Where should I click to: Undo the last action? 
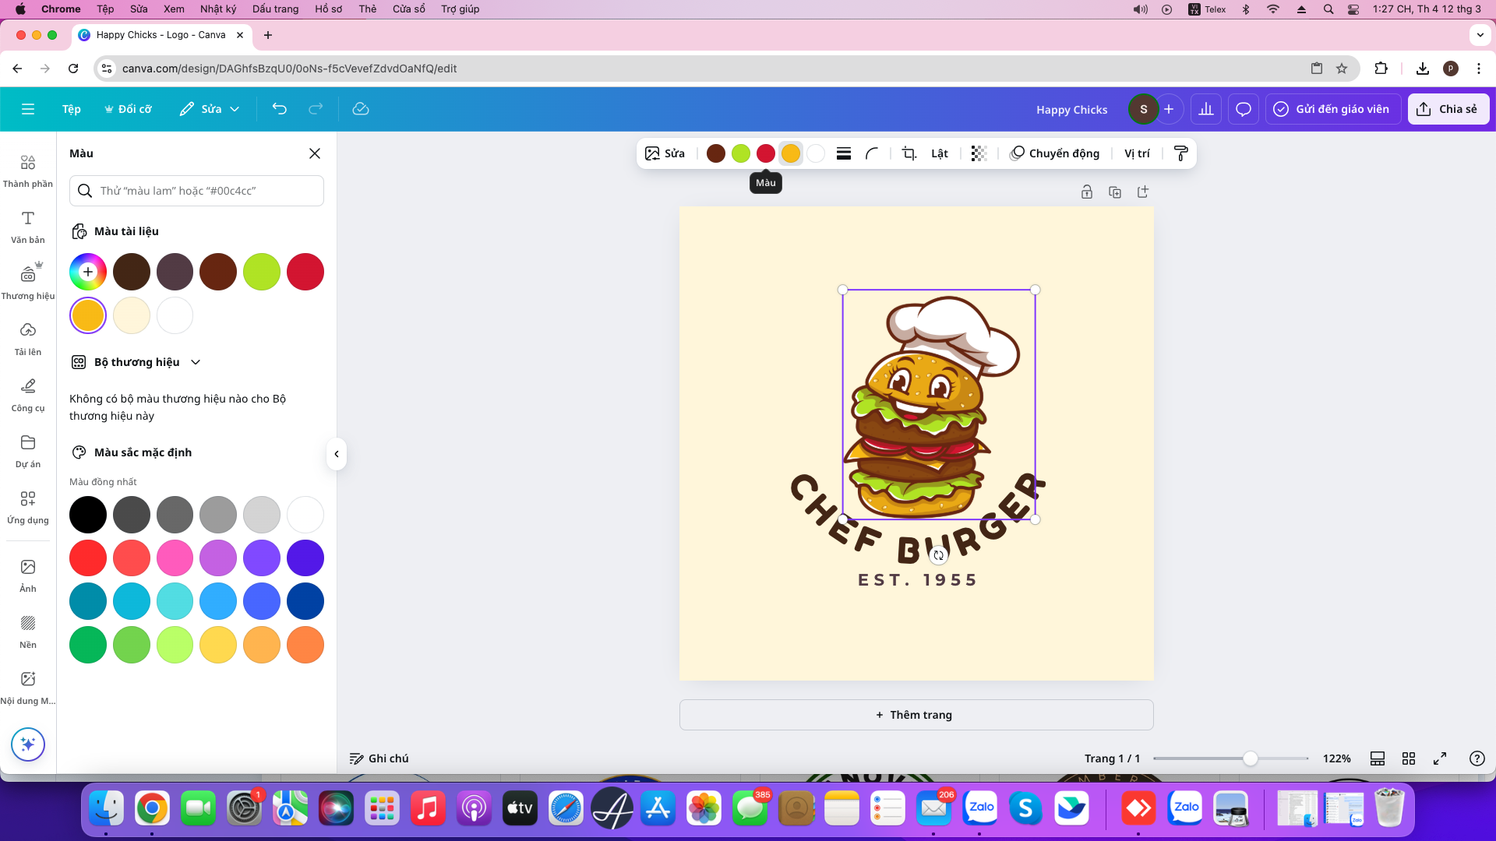click(x=280, y=109)
